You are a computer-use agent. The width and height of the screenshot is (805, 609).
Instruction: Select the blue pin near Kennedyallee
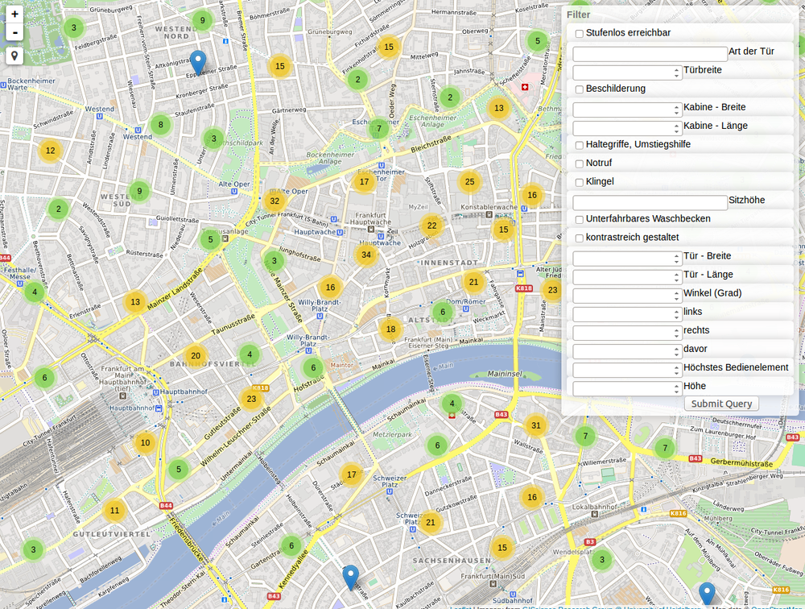350,577
